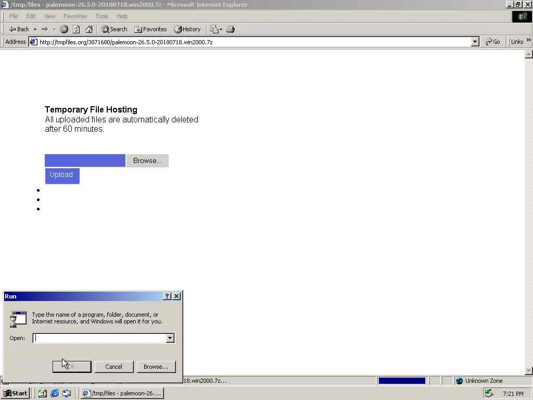Click the web page file path field
Image resolution: width=533 pixels, height=400 pixels.
pos(85,160)
